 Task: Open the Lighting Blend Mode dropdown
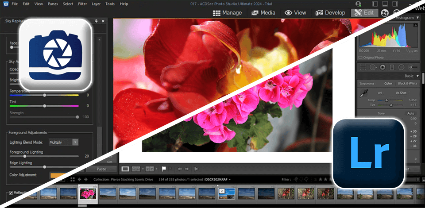point(75,142)
